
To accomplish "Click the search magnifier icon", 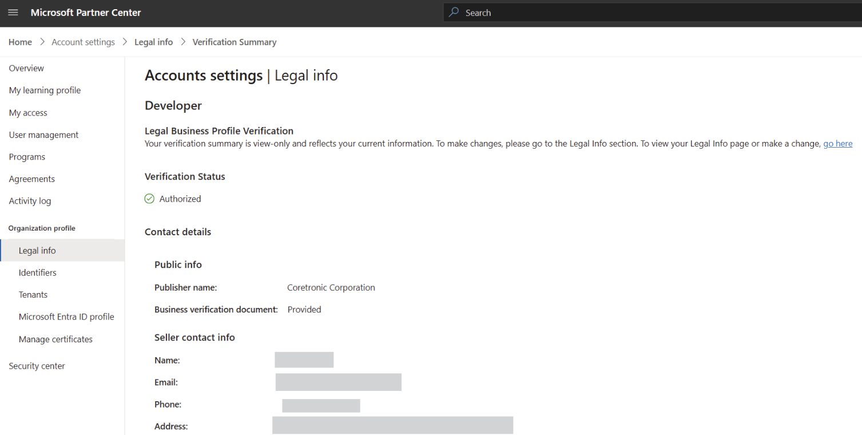I will coord(454,13).
